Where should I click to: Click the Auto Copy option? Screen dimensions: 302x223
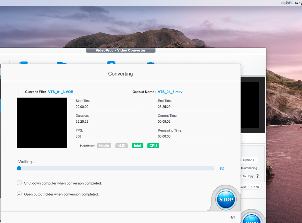247,176
